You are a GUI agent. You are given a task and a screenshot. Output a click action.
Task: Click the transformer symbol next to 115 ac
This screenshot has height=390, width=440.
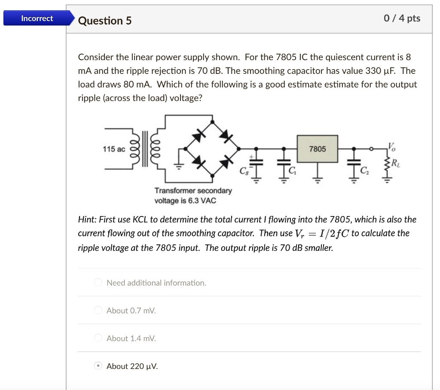click(144, 150)
